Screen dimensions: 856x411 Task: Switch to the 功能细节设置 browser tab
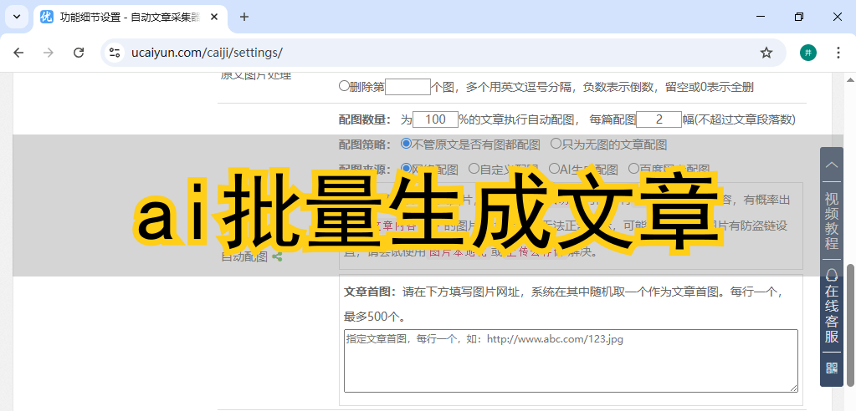click(126, 17)
